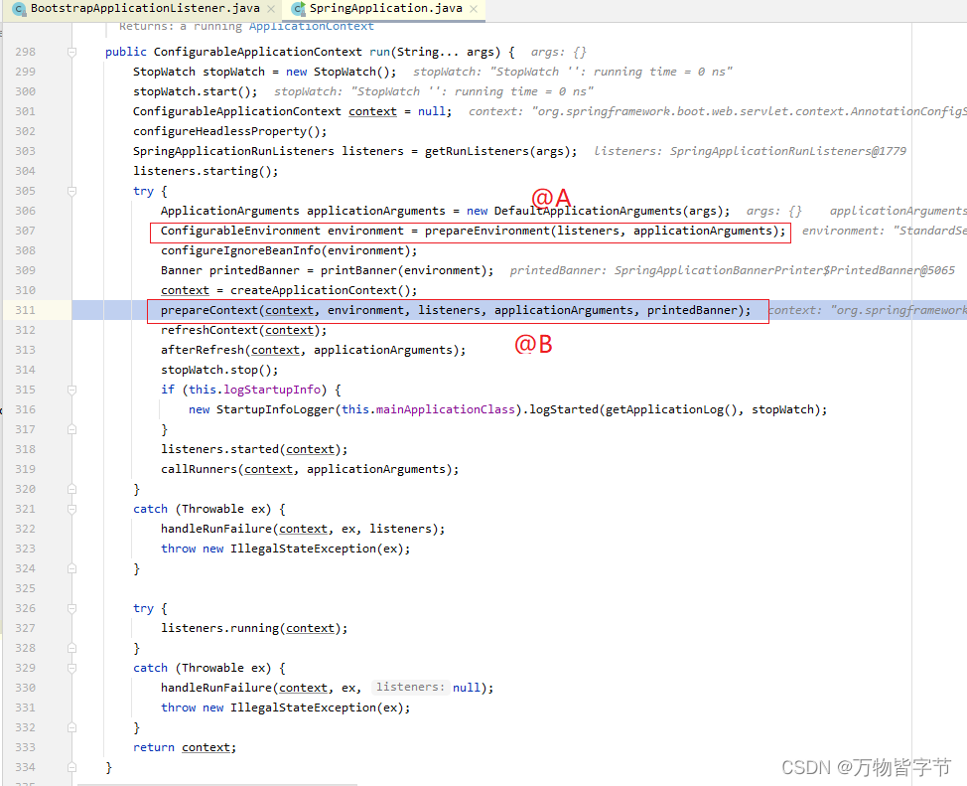This screenshot has width=967, height=786.
Task: Click the fold end marker at line 324
Action: pos(71,568)
